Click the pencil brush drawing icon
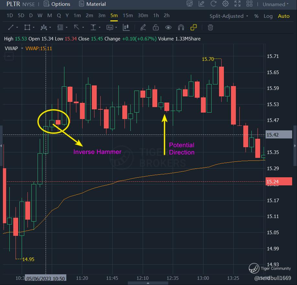The height and width of the screenshot is (285, 297). click(143, 27)
